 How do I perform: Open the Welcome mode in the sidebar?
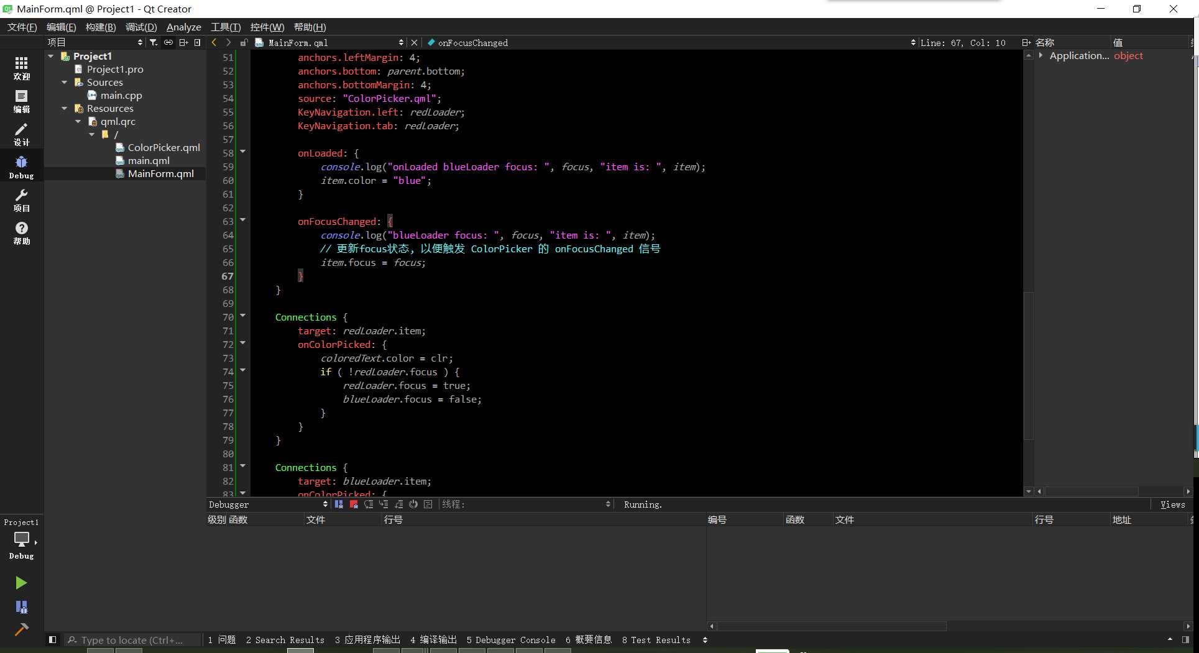click(21, 68)
